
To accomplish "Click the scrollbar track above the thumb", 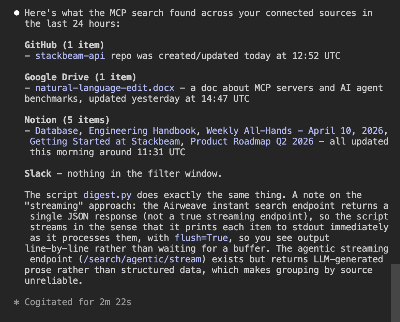I will point(395,134).
